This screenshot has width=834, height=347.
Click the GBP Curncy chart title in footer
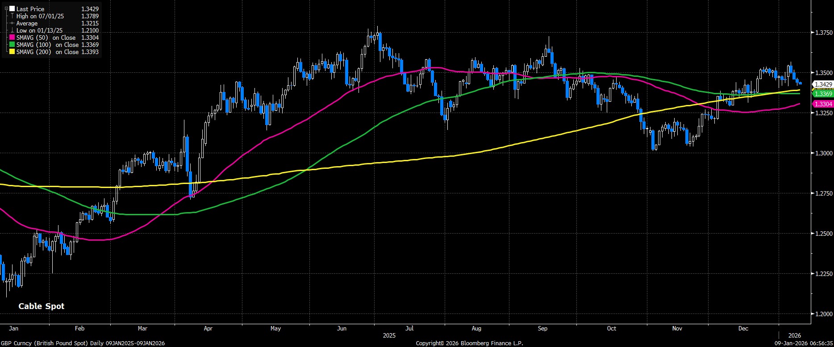click(83, 343)
